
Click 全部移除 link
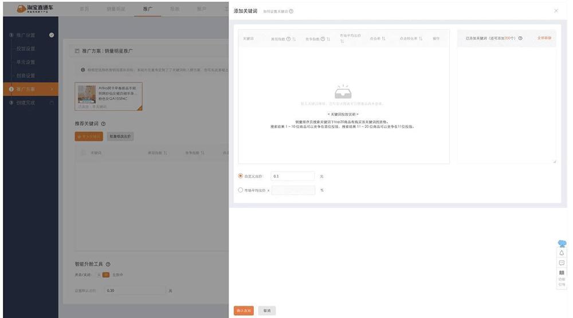coord(544,38)
